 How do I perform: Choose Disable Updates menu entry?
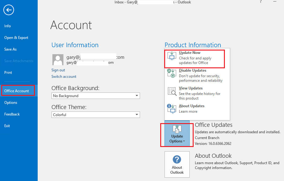(x=197, y=75)
